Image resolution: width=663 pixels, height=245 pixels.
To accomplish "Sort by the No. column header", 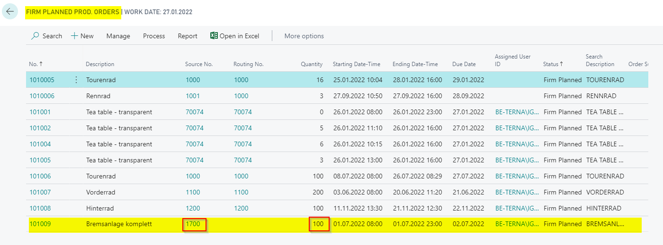I will 36,64.
